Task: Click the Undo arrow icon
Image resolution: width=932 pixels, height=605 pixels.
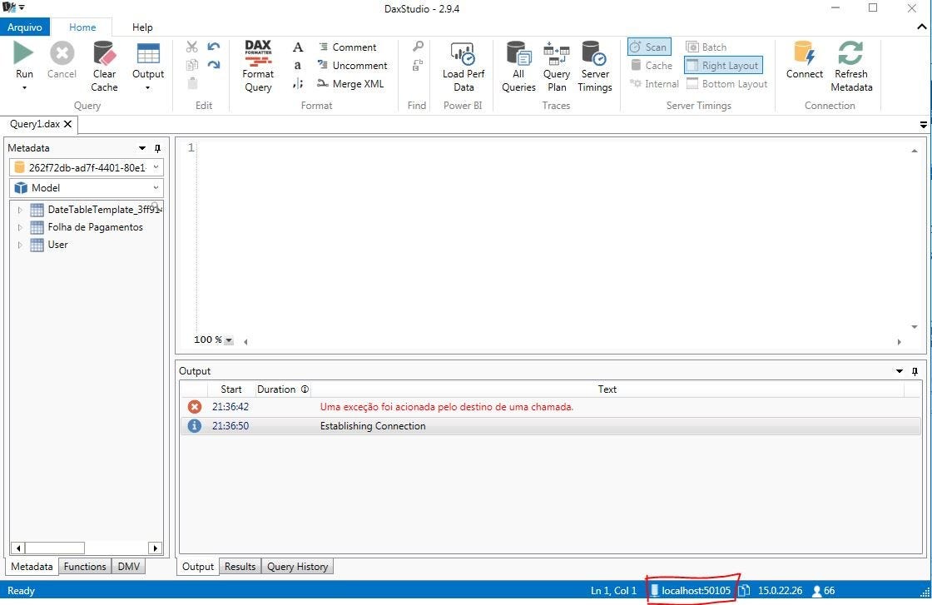Action: [213, 47]
